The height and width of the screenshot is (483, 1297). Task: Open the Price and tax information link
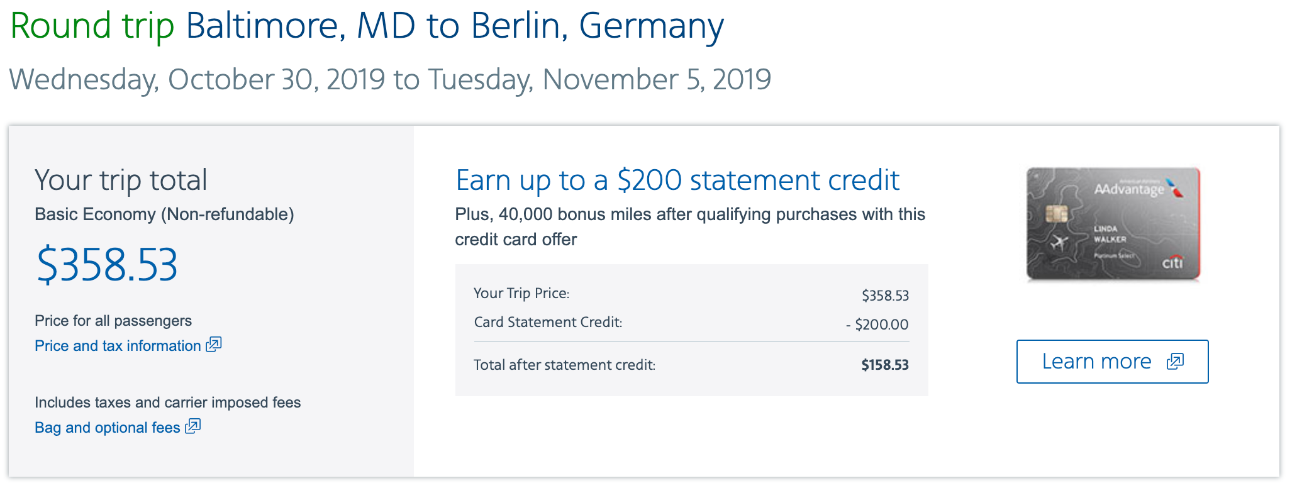(118, 346)
